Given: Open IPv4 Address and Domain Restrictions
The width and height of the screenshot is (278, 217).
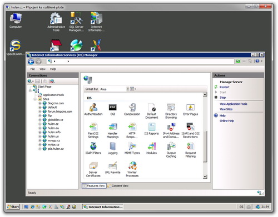Looking at the screenshot, I should coord(171,130).
